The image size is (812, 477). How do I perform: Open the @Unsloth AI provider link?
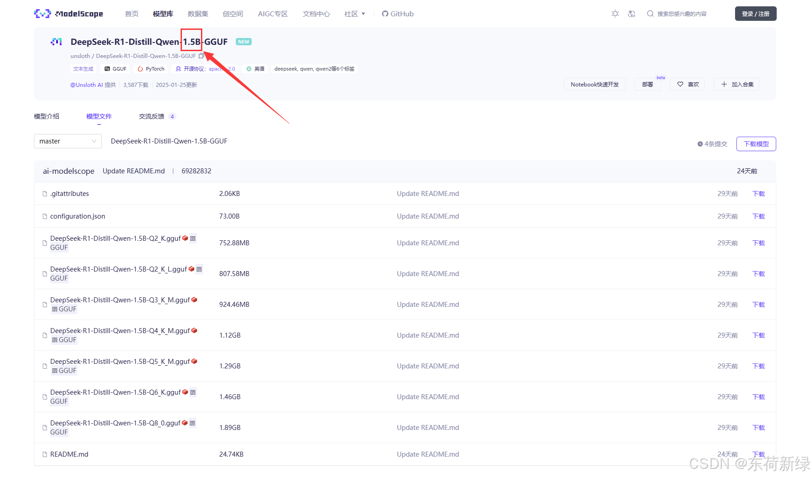(x=86, y=85)
